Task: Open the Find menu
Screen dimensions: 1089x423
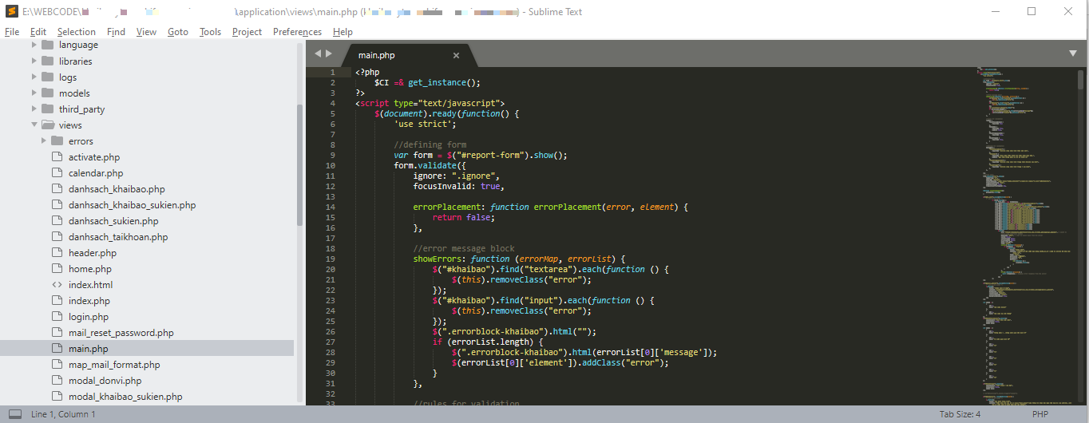Action: point(116,32)
